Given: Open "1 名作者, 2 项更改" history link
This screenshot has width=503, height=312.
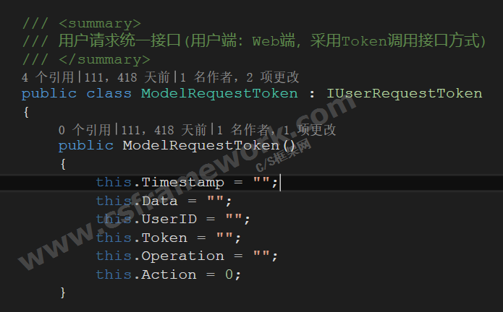Looking at the screenshot, I should point(247,77).
